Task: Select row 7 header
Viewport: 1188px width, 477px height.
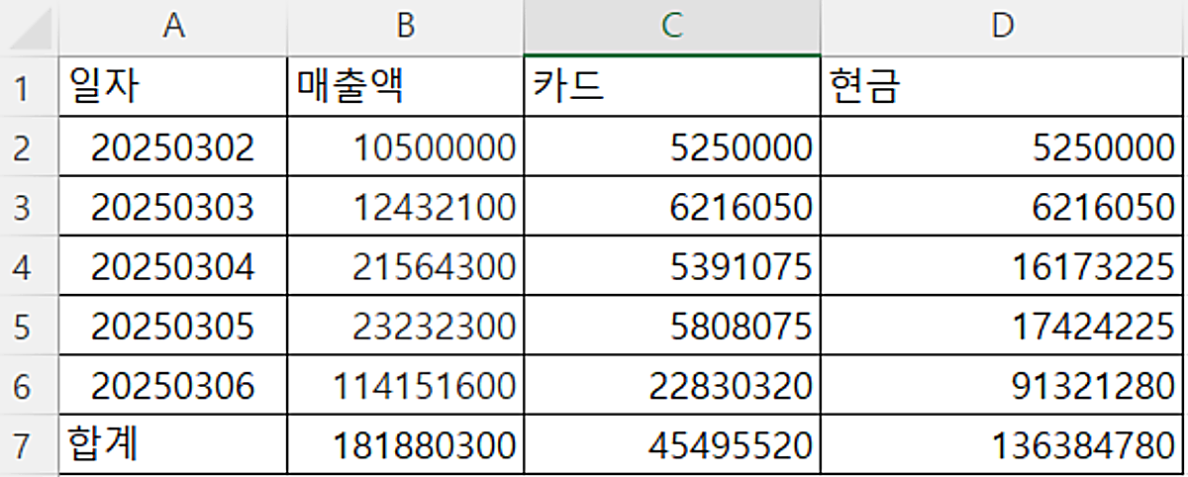Action: click(30, 443)
